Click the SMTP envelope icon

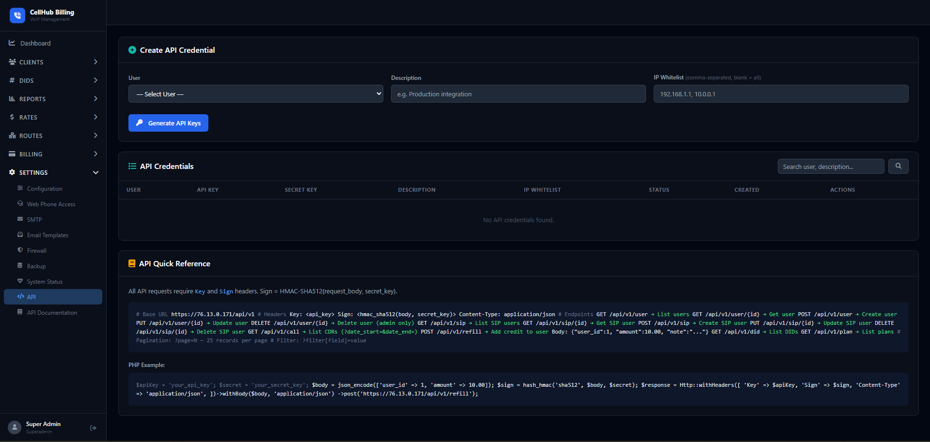(x=20, y=219)
